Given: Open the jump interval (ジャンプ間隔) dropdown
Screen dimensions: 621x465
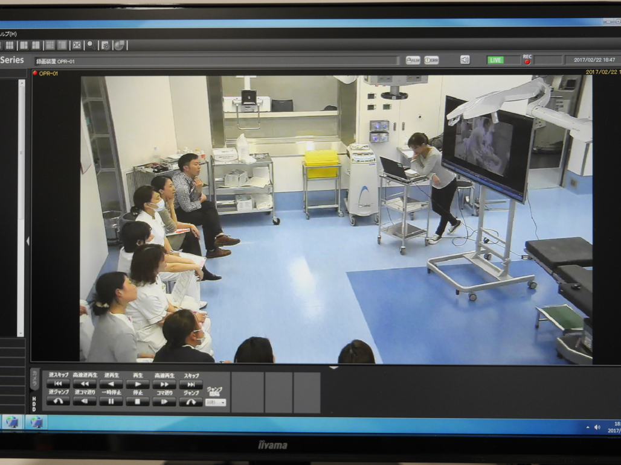Looking at the screenshot, I should [x=216, y=402].
